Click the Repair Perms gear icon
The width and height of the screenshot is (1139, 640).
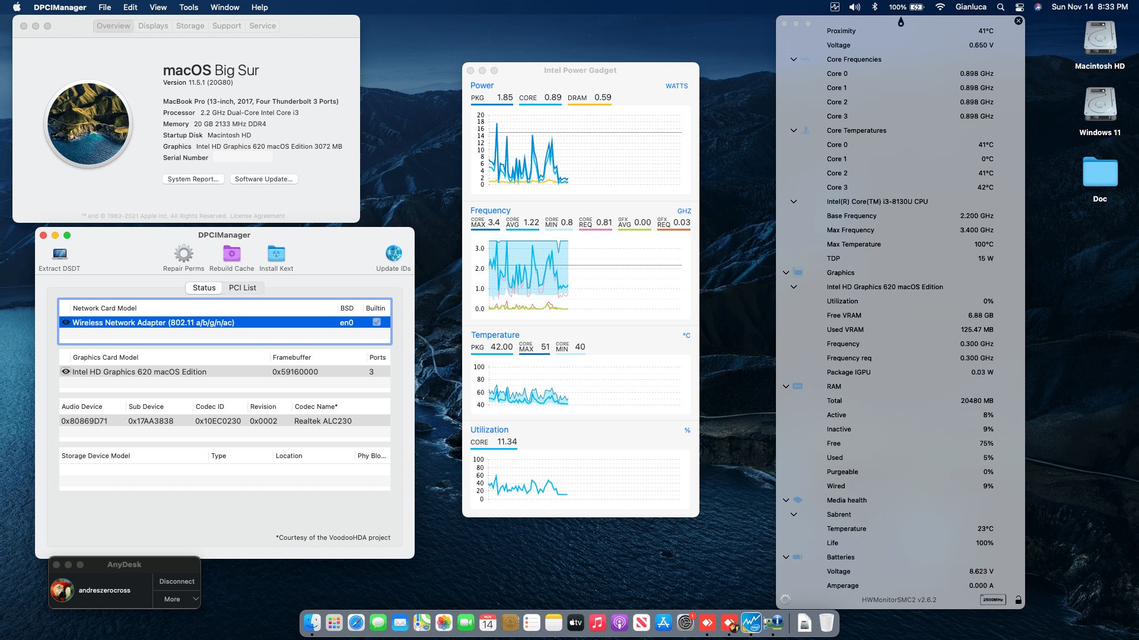[183, 254]
